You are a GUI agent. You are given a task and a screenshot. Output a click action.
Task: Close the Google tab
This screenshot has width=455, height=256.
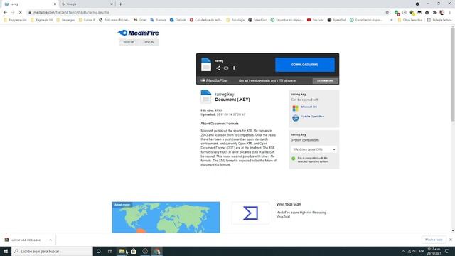click(x=112, y=4)
